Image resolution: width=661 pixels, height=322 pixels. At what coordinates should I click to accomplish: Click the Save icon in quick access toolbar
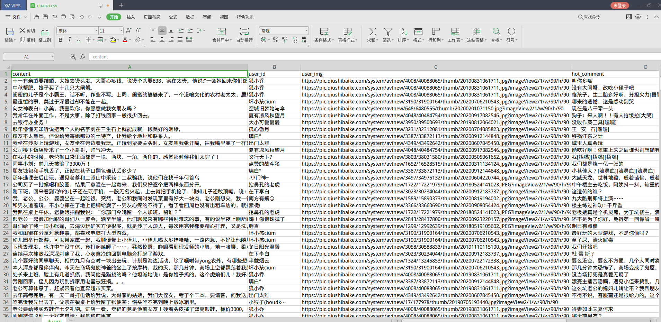point(45,17)
